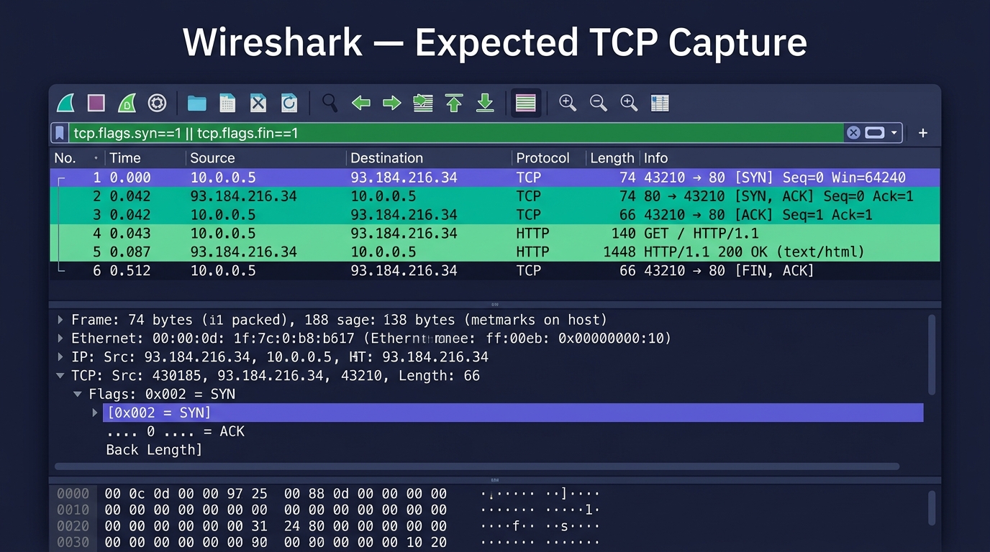Go forward in packet history arrow
This screenshot has width=990, height=552.
tap(391, 103)
